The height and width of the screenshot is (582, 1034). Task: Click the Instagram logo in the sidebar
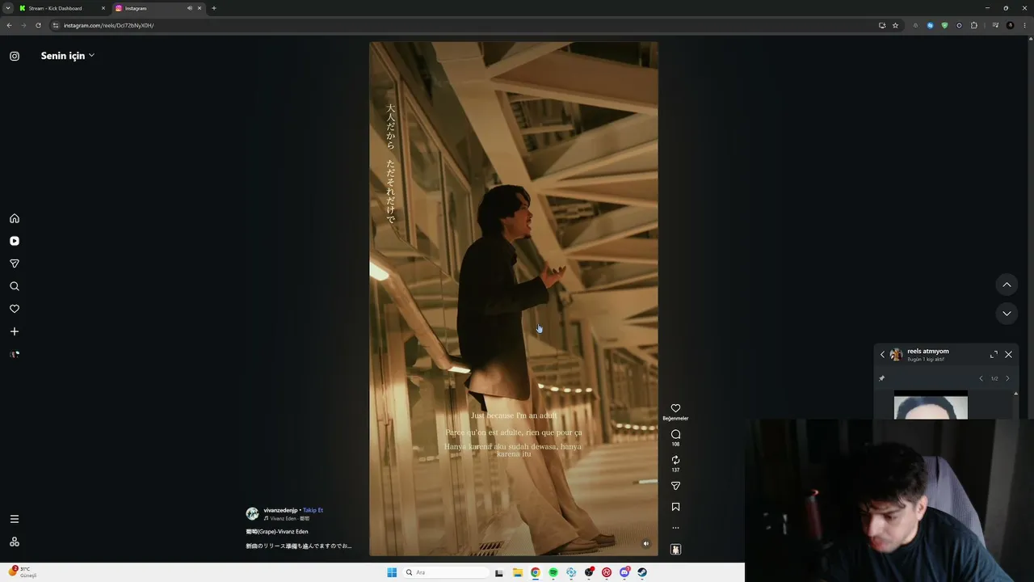(15, 57)
